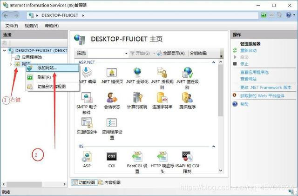
Task: Open the 文件(F) menu
Action: [12, 26]
